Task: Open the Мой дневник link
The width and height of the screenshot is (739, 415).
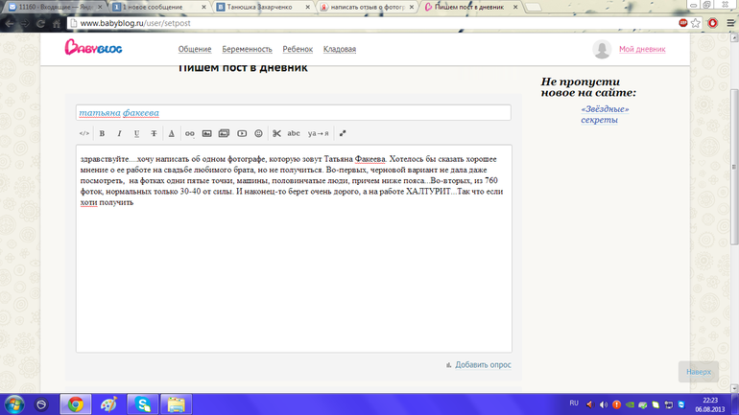Action: click(641, 49)
